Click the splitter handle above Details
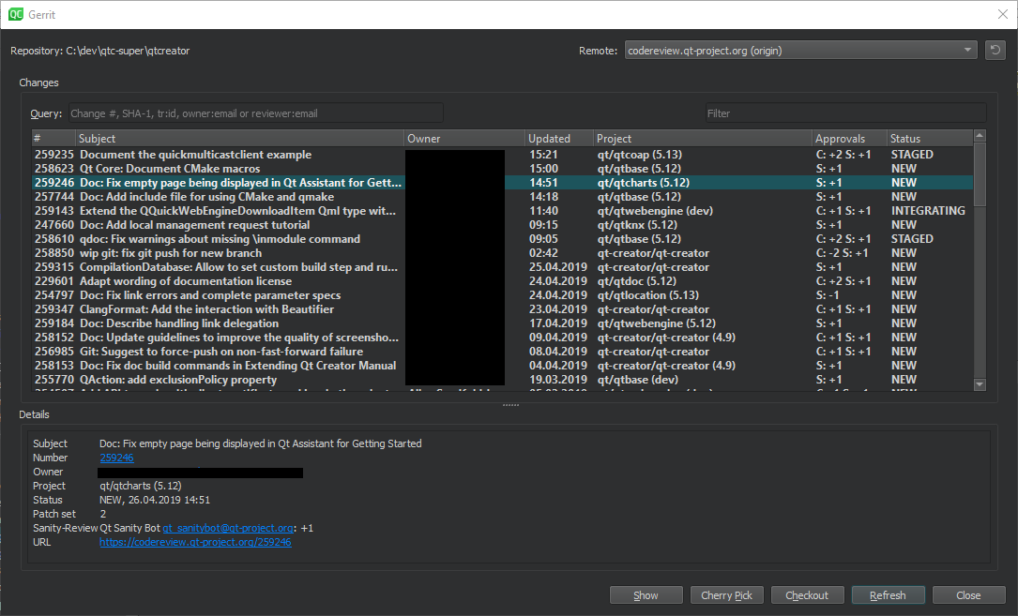Screen dimensions: 1018x616 [x=510, y=405]
